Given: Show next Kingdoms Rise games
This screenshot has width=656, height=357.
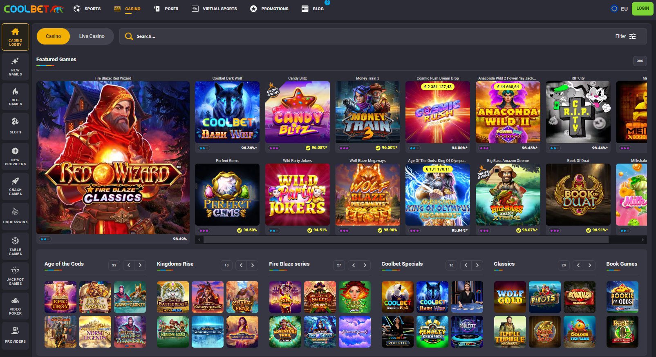Looking at the screenshot, I should coord(253,265).
